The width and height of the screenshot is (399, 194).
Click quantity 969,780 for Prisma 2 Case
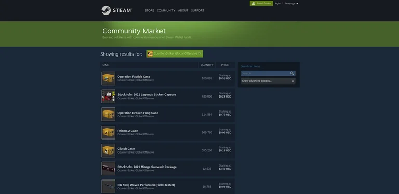[x=207, y=133]
